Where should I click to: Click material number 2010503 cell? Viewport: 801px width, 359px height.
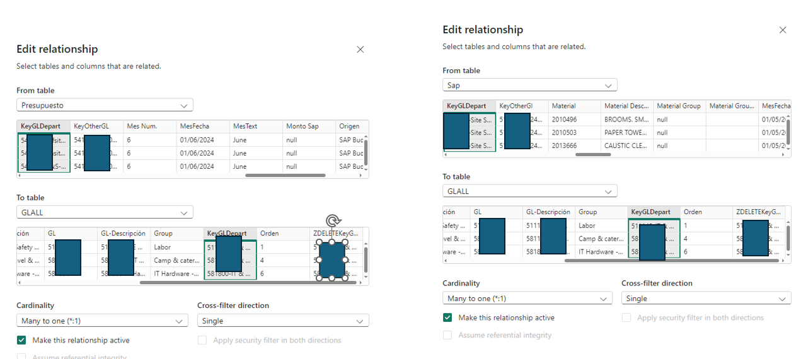(x=574, y=132)
